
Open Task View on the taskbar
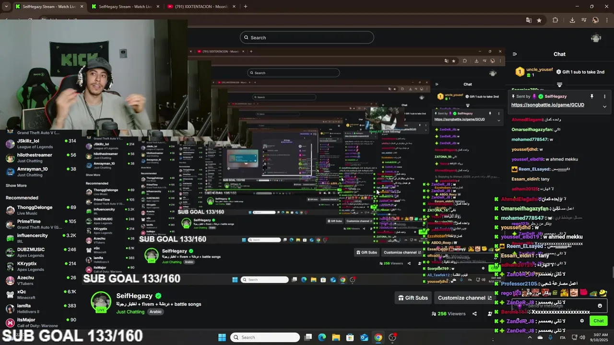tap(308, 337)
